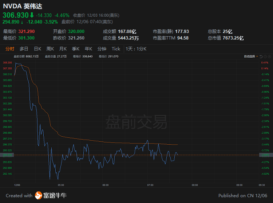
Task: Click the -4.46% change value
Action: coord(62,16)
